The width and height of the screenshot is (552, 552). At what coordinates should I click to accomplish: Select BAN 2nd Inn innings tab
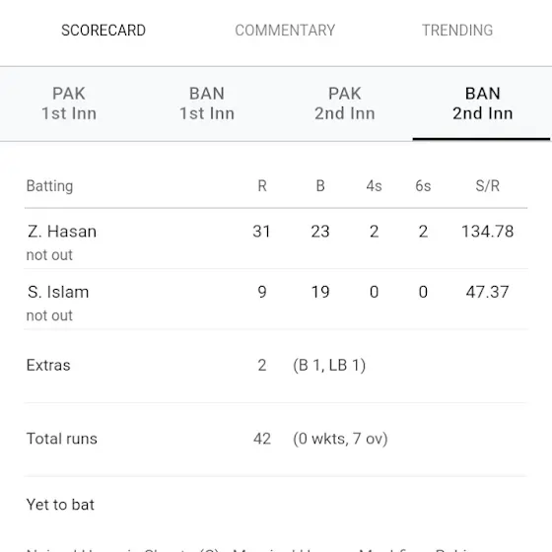482,103
